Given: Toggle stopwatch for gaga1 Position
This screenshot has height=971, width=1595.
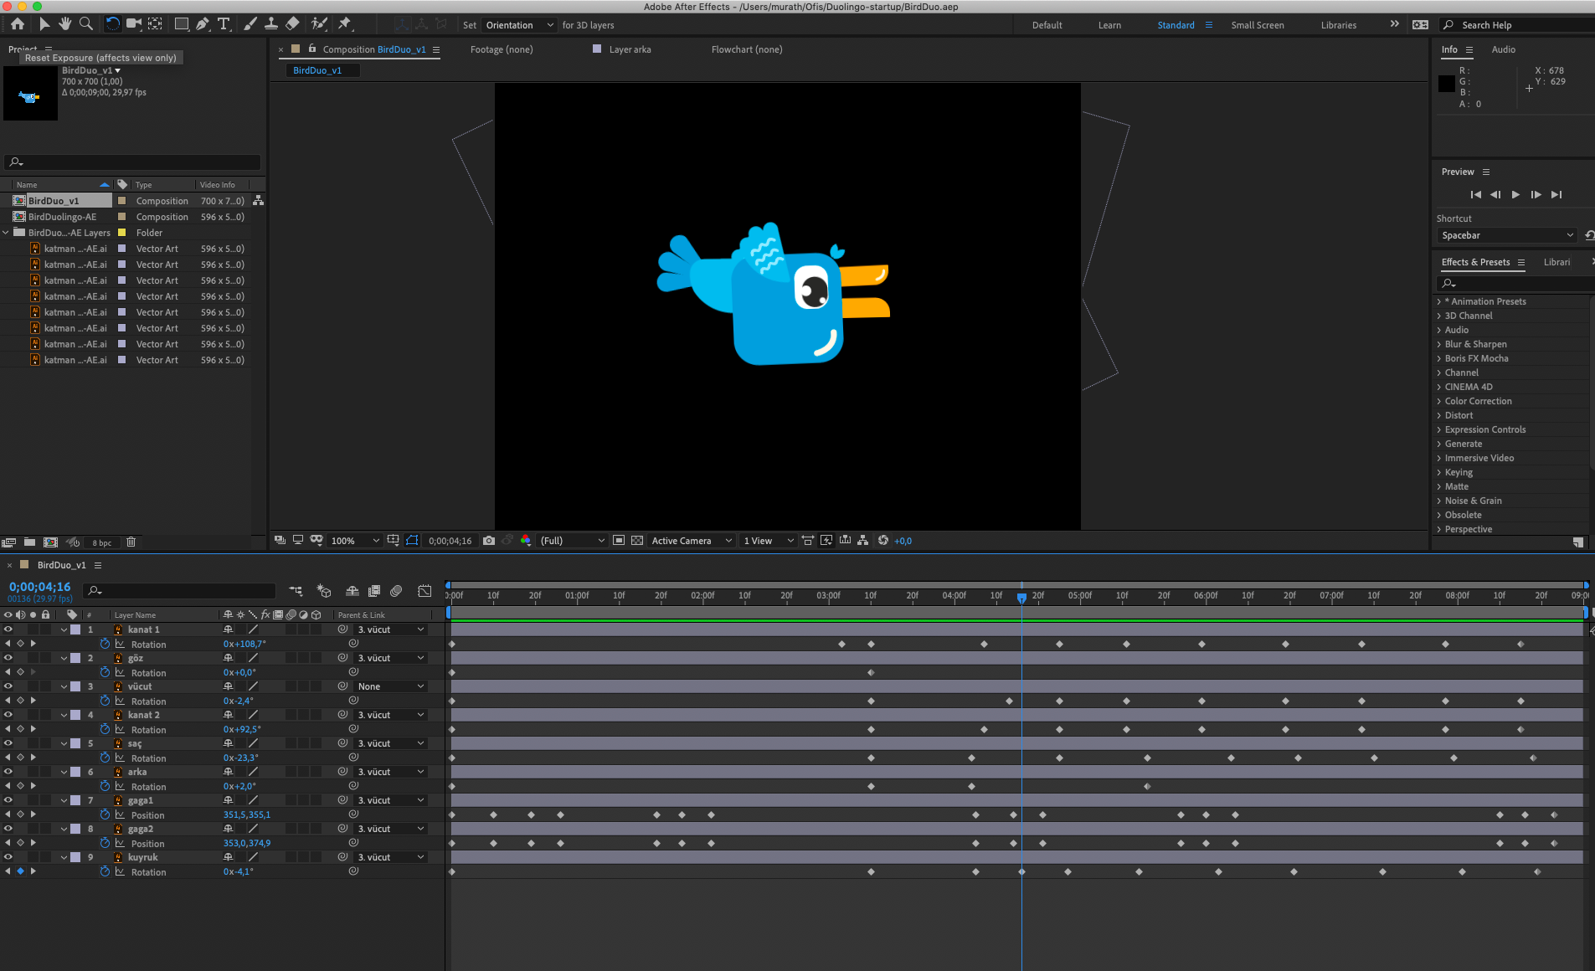Looking at the screenshot, I should (x=105, y=814).
